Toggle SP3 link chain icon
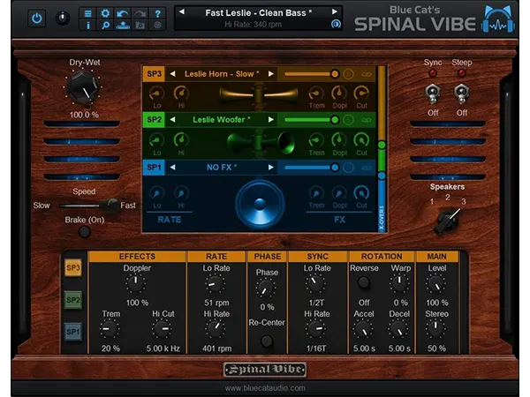This screenshot has width=530, height=397. 367,74
